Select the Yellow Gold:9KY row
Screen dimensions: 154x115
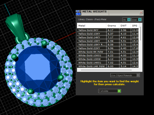(108, 30)
